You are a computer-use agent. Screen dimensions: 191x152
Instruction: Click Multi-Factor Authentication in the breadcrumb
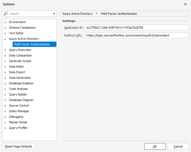pos(119,14)
